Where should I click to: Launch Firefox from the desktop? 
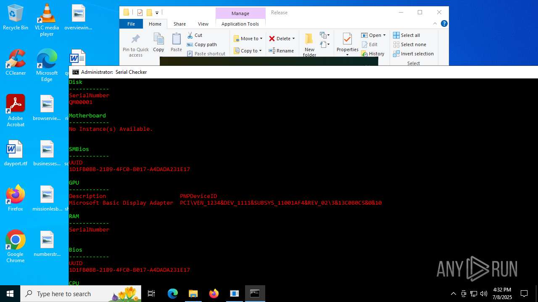tap(16, 198)
